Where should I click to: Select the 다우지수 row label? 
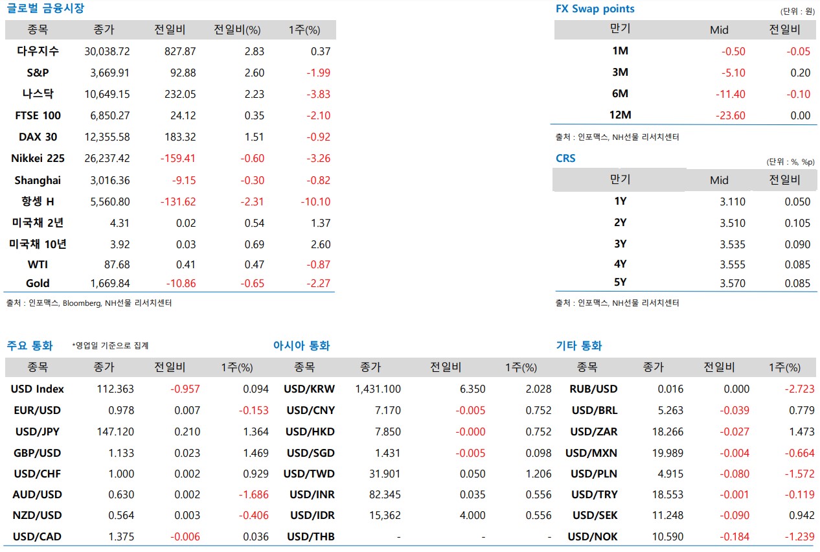point(38,51)
